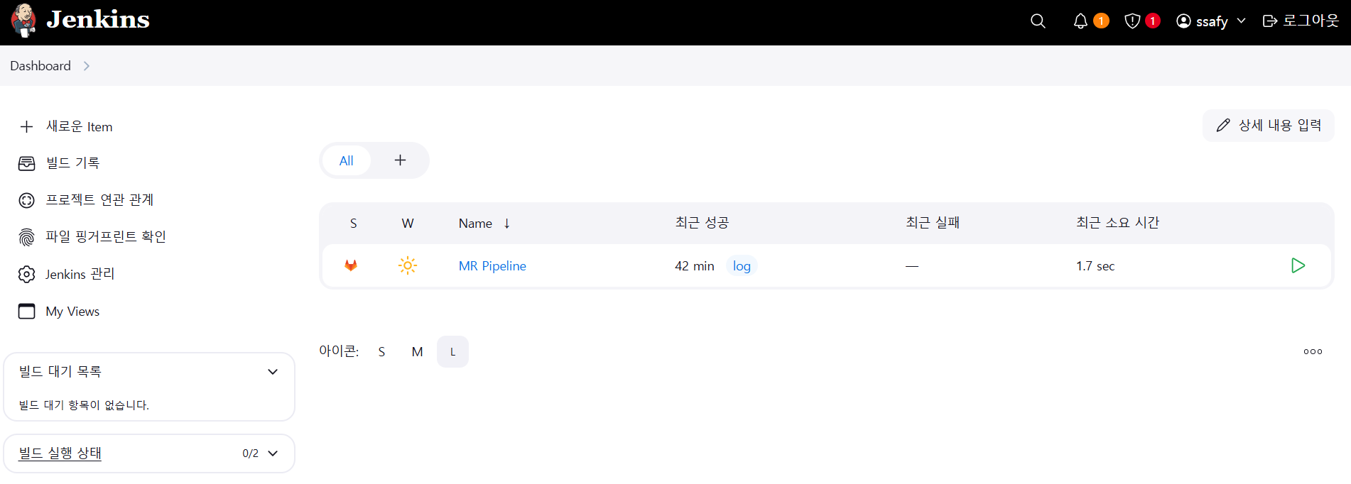This screenshot has height=484, width=1351.
Task: Open the search magnifier icon
Action: tap(1038, 21)
